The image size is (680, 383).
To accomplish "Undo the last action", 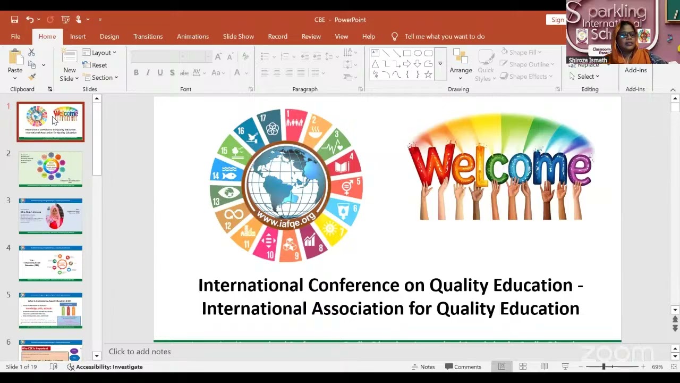I will click(30, 20).
